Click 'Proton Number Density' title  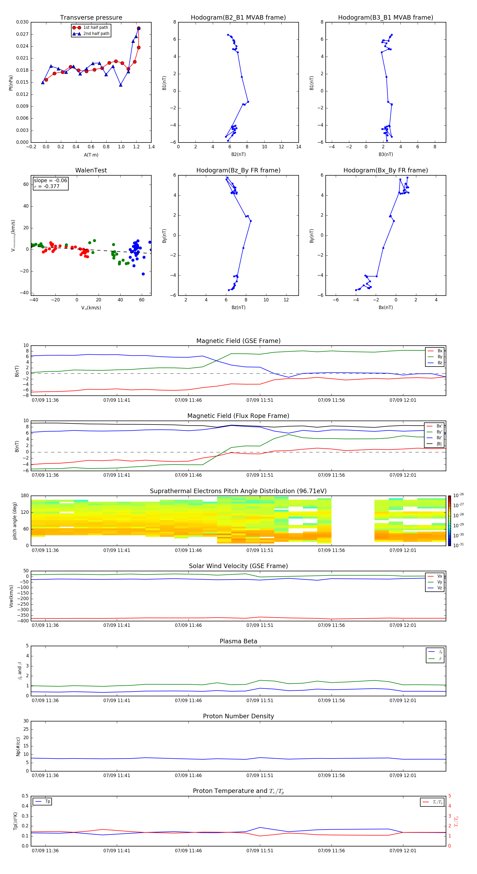pyautogui.click(x=238, y=716)
